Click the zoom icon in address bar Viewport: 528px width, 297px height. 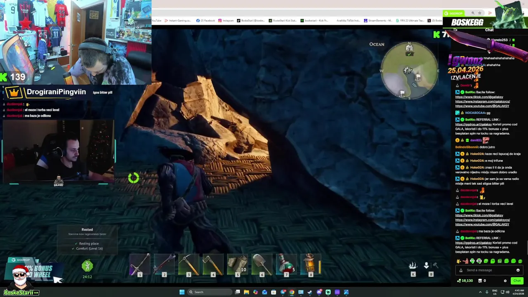[473, 13]
